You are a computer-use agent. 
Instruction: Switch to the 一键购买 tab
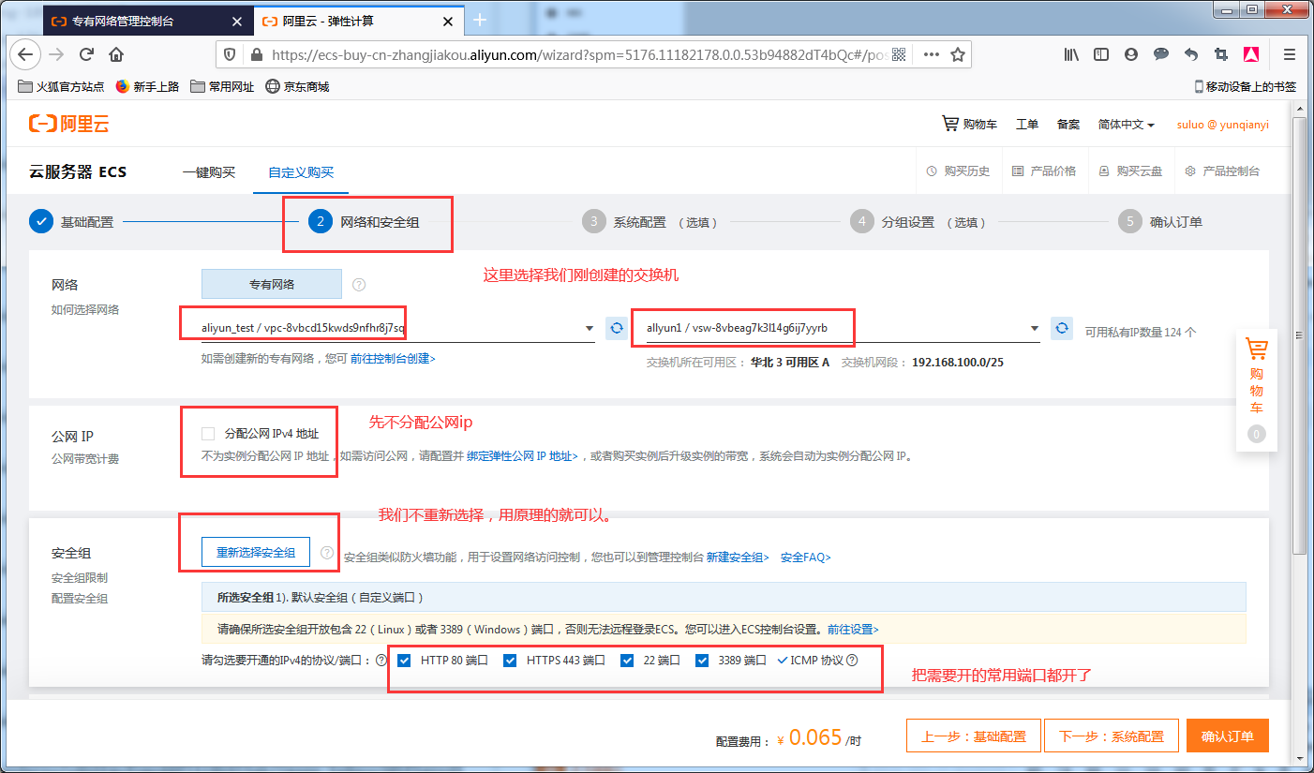[x=208, y=172]
